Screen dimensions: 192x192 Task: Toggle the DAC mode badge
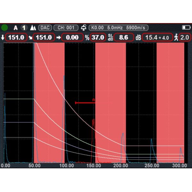(45, 28)
